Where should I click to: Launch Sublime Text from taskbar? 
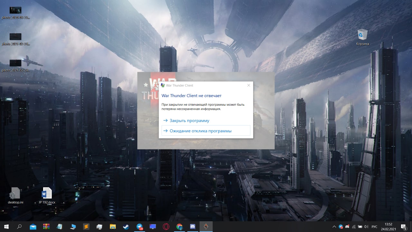pos(86,227)
